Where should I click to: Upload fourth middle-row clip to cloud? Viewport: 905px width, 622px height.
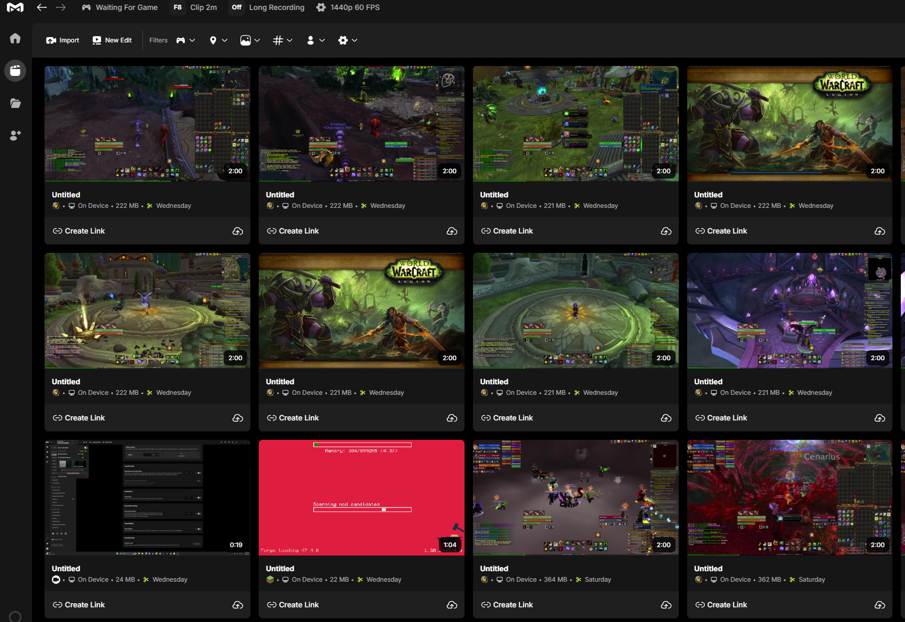(880, 418)
